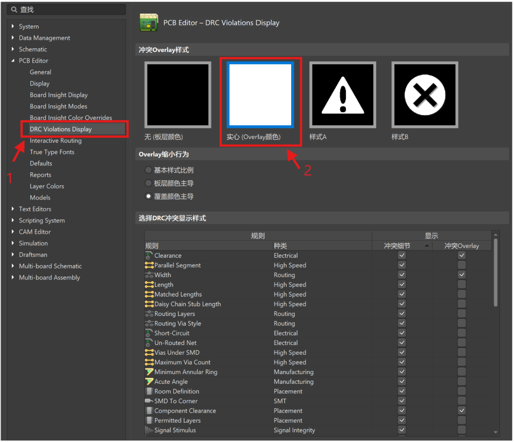Click the Matched Lengths rule icon
Image resolution: width=514 pixels, height=442 pixels.
(149, 294)
